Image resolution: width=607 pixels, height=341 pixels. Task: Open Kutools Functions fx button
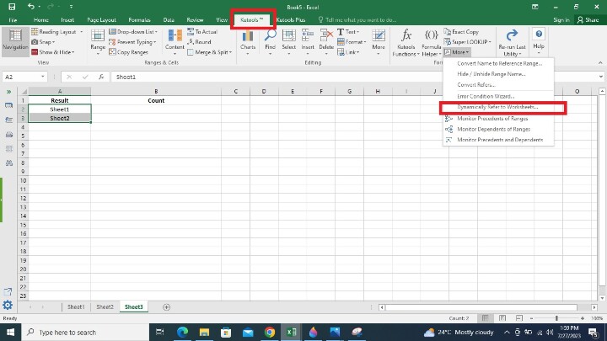406,42
